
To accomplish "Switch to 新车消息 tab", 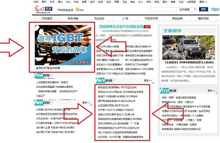I will (x=73, y=18).
